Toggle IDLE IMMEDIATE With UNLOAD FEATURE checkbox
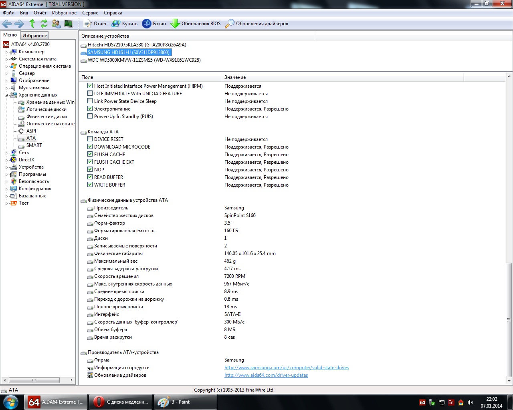This screenshot has width=513, height=410. [x=90, y=93]
